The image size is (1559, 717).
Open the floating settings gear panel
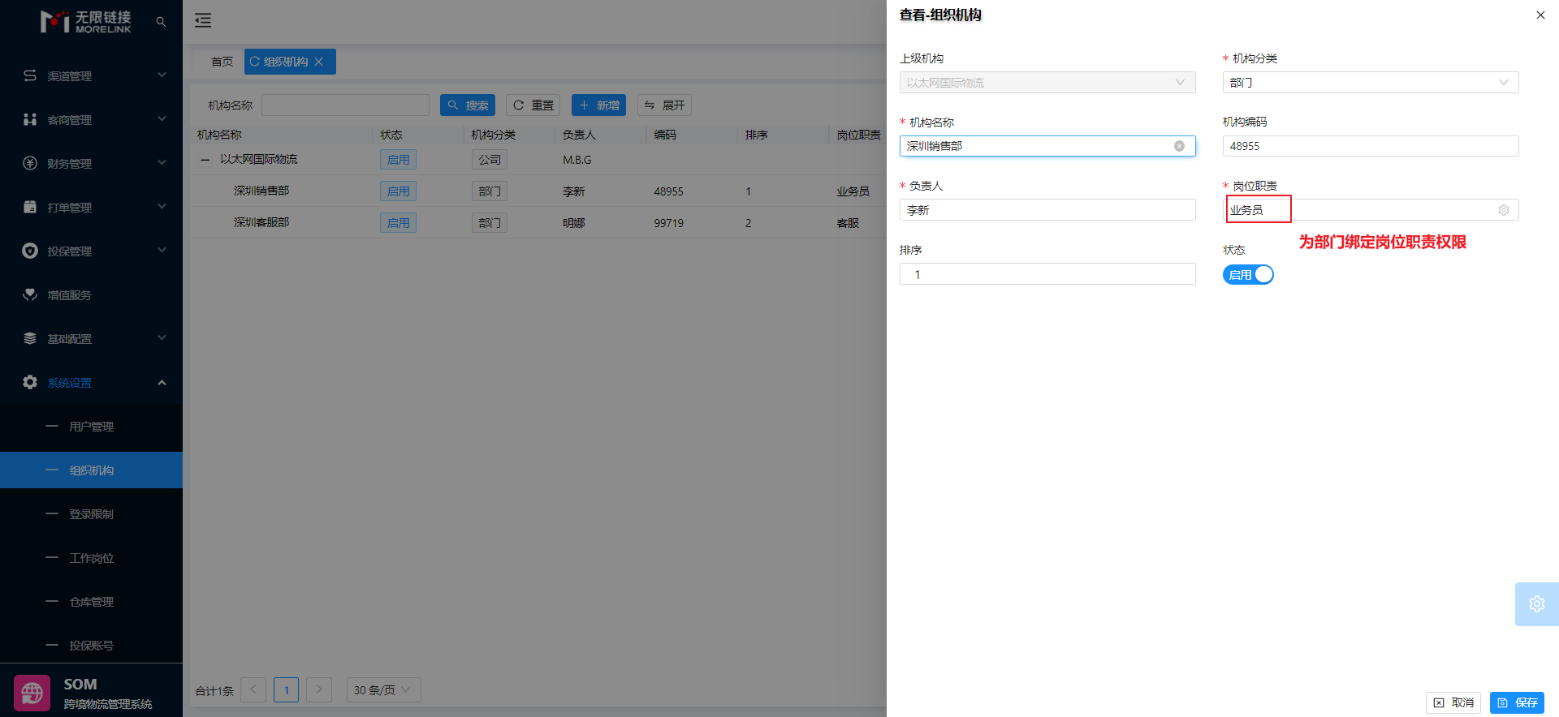click(x=1537, y=603)
